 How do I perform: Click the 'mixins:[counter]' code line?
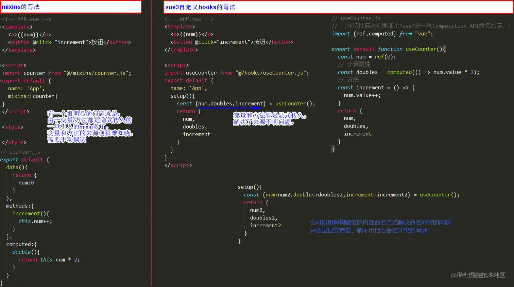coord(33,96)
